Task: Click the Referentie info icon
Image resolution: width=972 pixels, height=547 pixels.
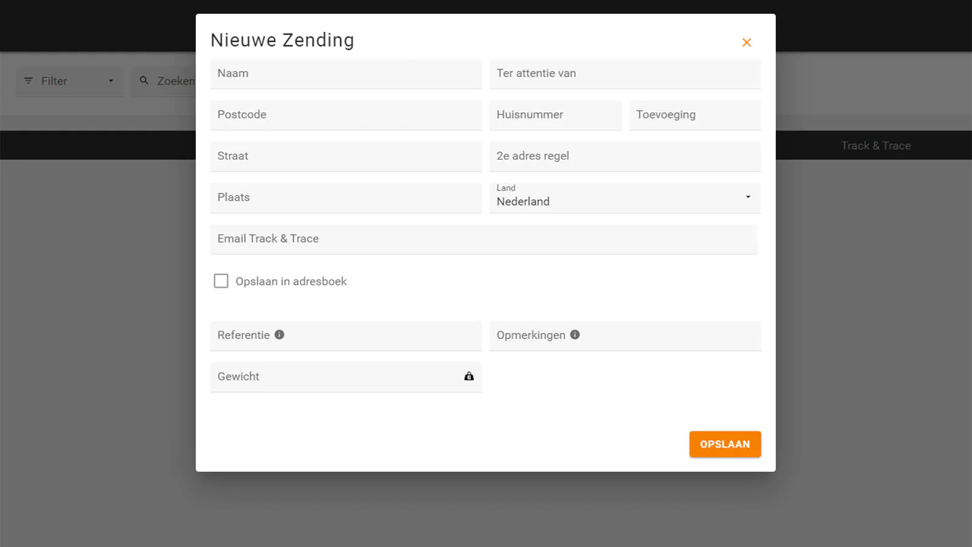Action: tap(279, 335)
